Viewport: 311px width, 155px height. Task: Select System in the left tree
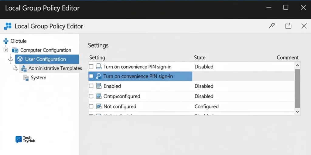(38, 78)
